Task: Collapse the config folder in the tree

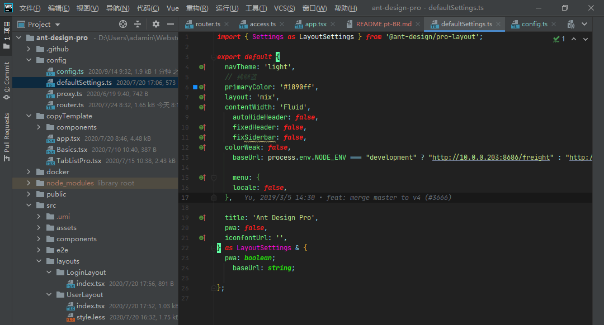Action: 29,60
